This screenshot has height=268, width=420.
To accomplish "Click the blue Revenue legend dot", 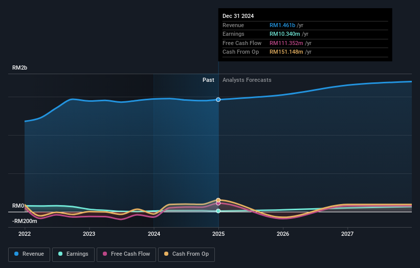I will (16, 254).
